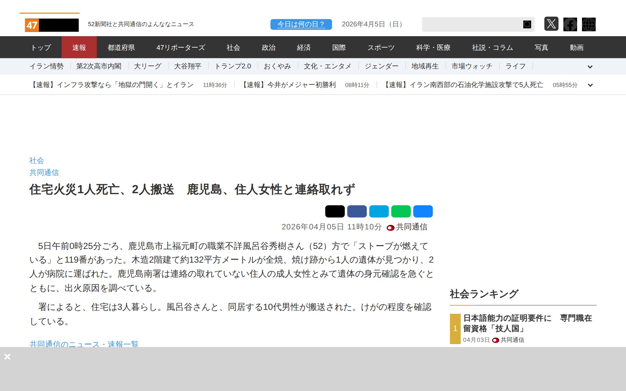Focus the header search input field
Viewport: 626px width, 391px height.
tap(471, 24)
